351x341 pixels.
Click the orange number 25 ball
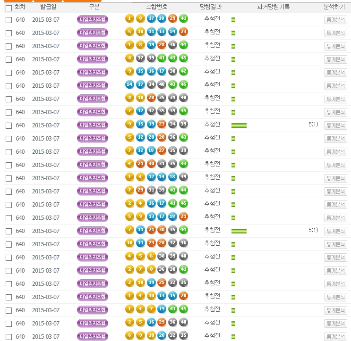click(x=162, y=283)
